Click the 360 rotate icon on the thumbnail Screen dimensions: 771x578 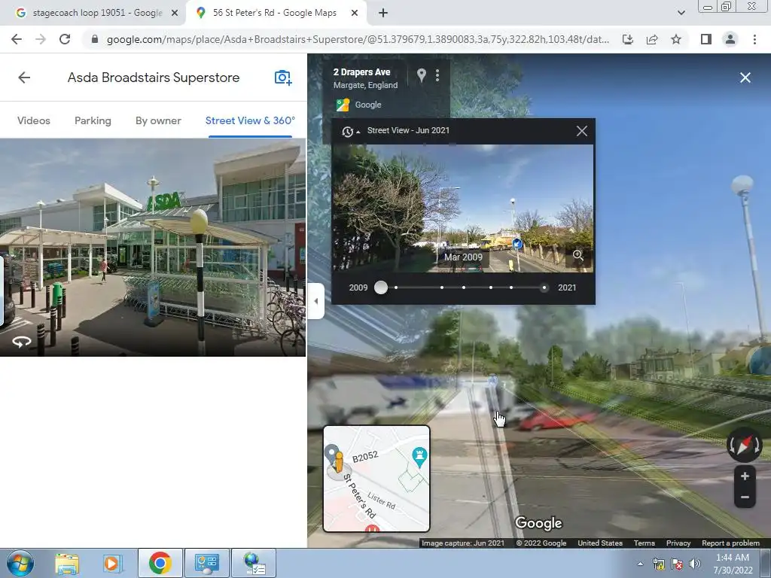21,342
